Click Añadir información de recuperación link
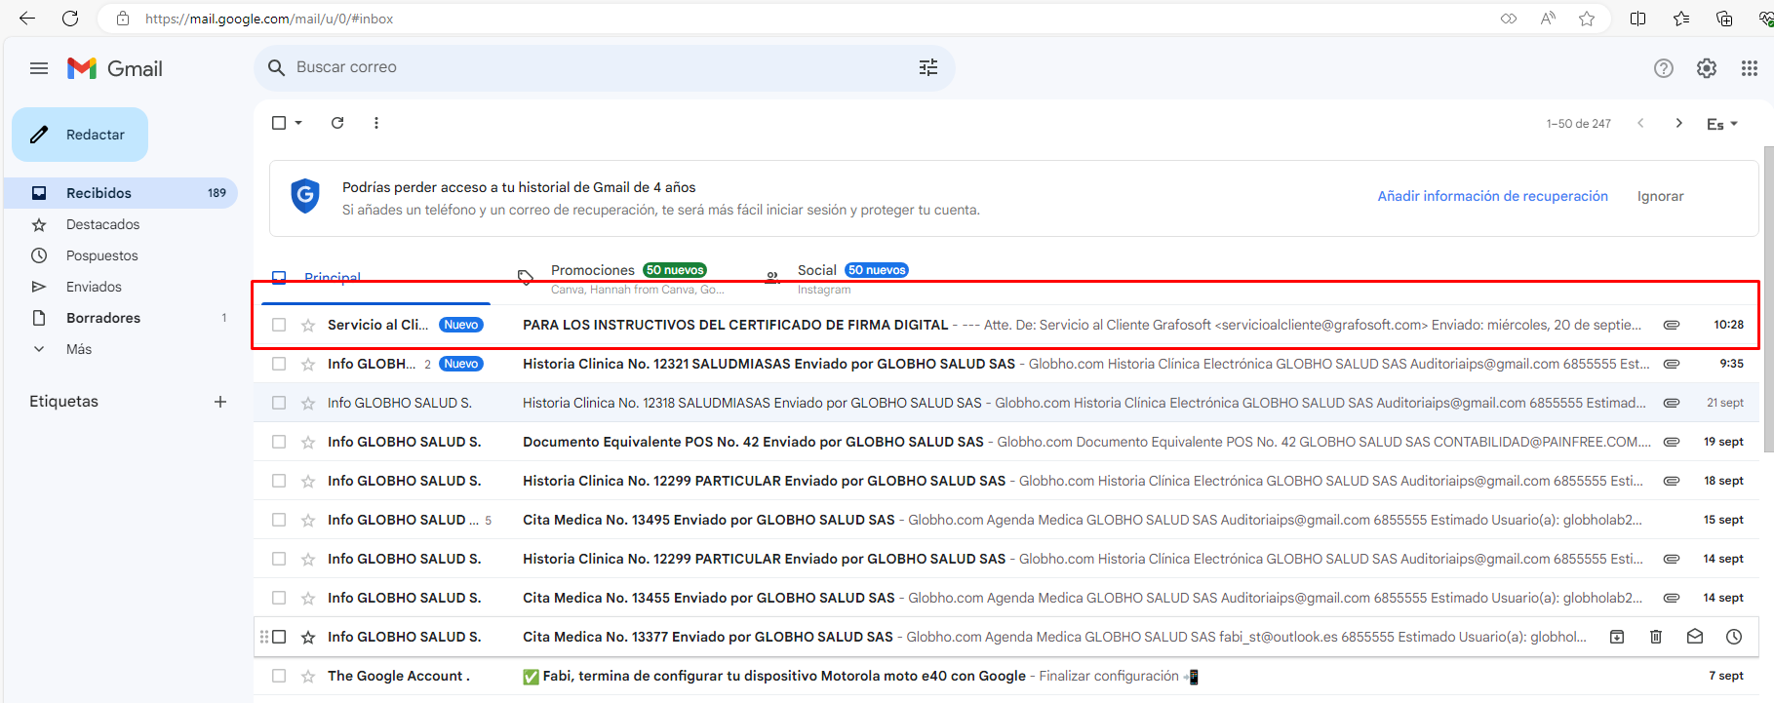This screenshot has width=1774, height=703. 1492,196
